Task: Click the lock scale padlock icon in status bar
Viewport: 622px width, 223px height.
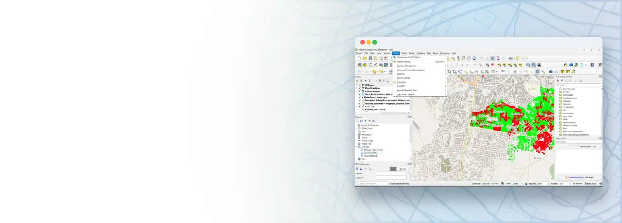Action: [526, 183]
